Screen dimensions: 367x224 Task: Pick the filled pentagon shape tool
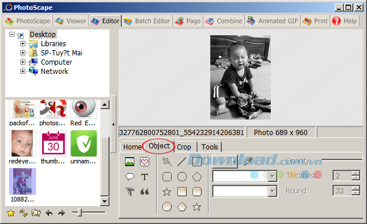(x=182, y=207)
